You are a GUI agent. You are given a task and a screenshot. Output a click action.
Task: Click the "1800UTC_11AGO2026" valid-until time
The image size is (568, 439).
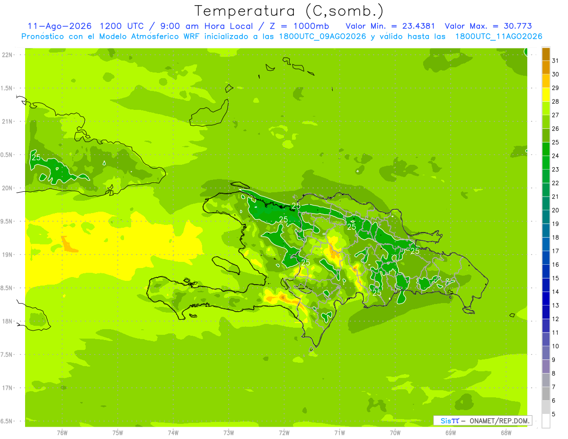(499, 36)
